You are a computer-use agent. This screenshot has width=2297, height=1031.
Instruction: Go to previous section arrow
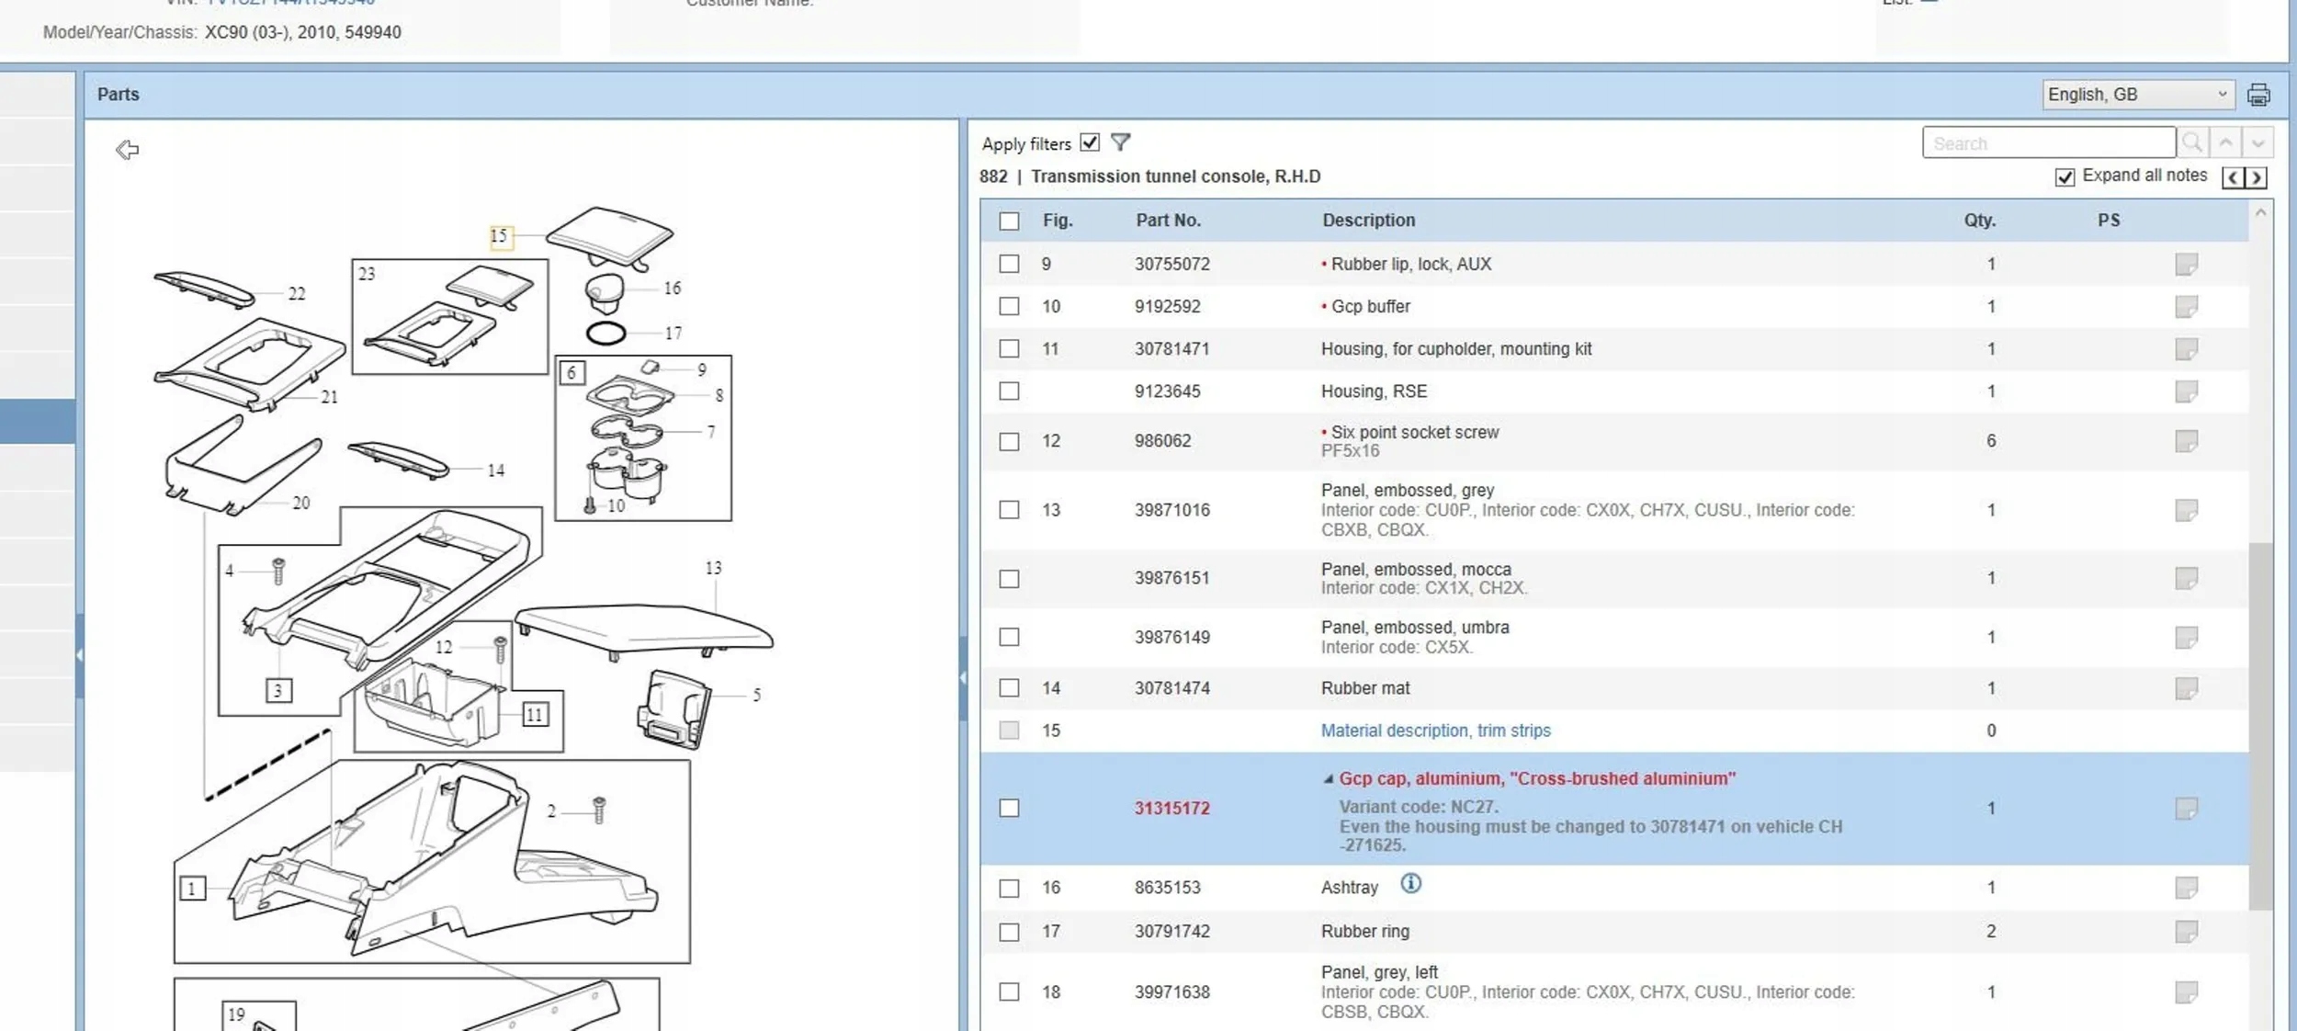2233,177
